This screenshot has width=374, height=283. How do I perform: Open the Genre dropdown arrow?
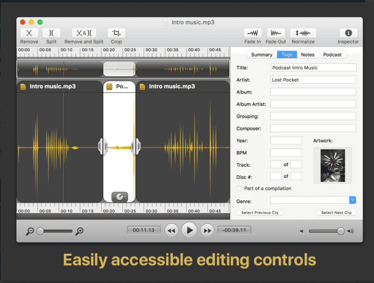coord(353,200)
